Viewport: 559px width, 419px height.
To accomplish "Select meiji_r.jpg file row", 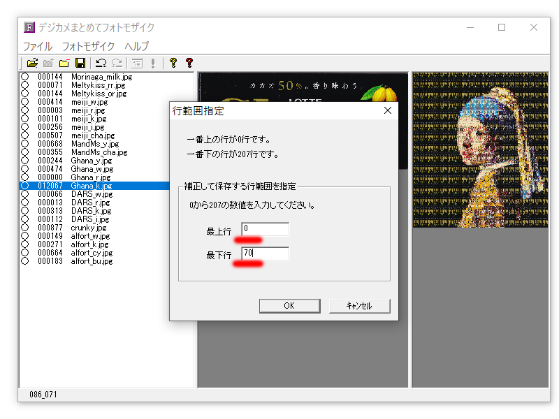I will 94,110.
